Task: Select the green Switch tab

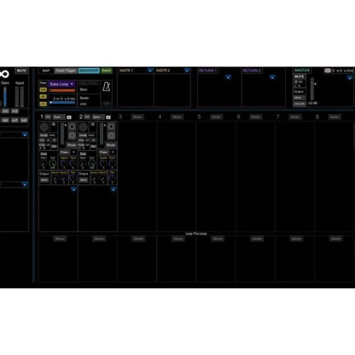Action: coord(106,71)
